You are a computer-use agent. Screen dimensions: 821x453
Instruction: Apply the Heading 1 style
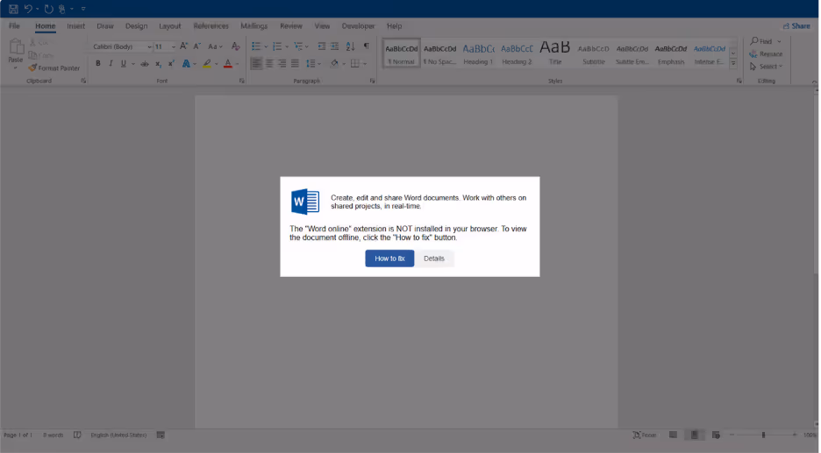(x=478, y=53)
